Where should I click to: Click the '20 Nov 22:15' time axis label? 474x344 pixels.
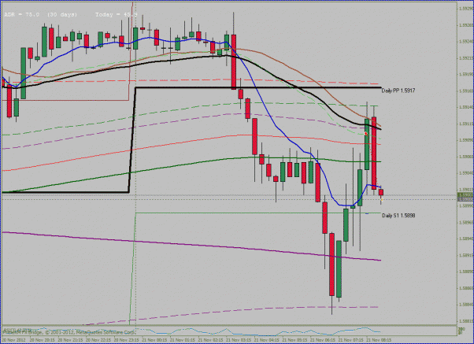click(98, 340)
